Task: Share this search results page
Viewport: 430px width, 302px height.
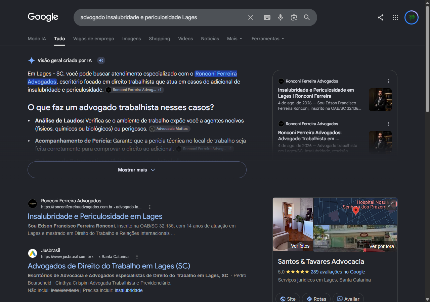Action: click(381, 17)
